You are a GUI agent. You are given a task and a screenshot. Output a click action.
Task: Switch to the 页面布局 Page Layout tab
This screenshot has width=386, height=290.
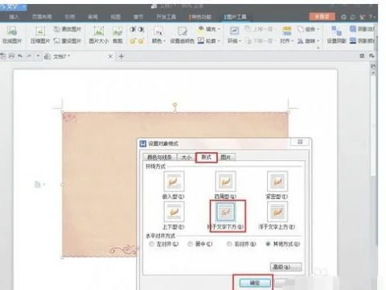click(x=42, y=17)
